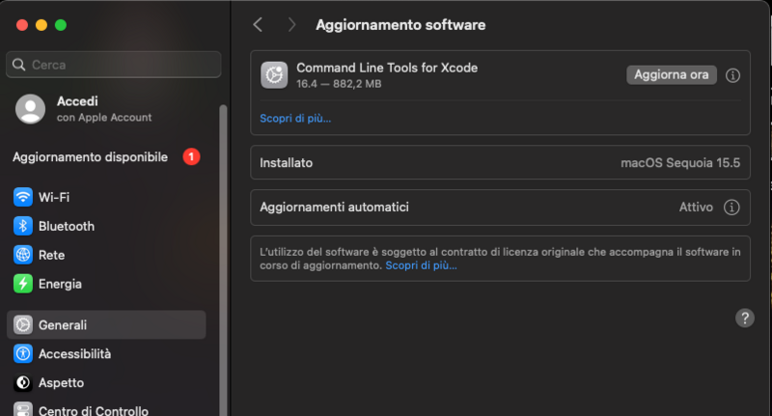The width and height of the screenshot is (772, 416).
Task: Open Accessibilità via its icon
Action: tap(23, 354)
